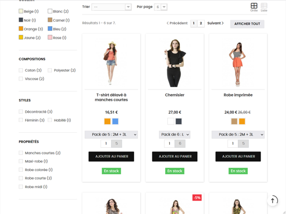The image size is (286, 214).
Task: Select orange swatch on T-shirt délavé
Action: click(x=107, y=121)
